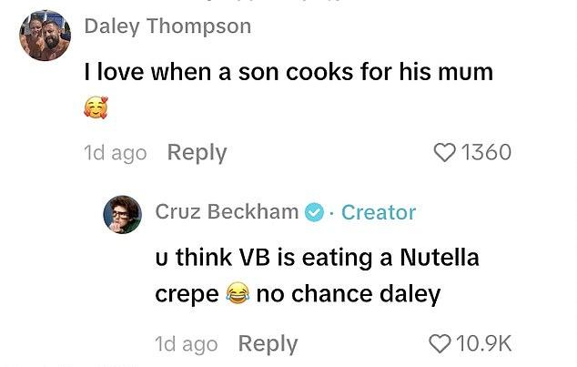Open Cruz Beckham's profile avatar
This screenshot has height=367, width=577.
(x=122, y=215)
